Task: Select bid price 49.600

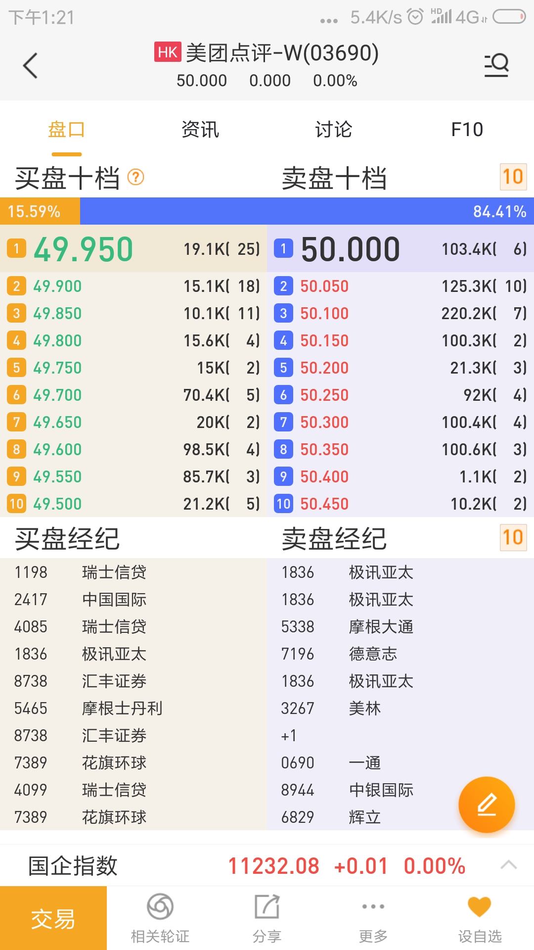Action: coord(57,449)
